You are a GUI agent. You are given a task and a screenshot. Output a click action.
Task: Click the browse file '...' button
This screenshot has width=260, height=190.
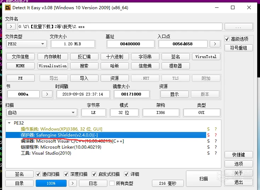(x=239, y=27)
